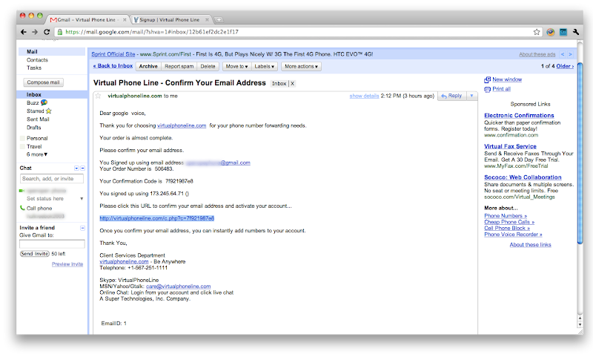Open the Older message link
The height and width of the screenshot is (357, 593).
point(565,66)
